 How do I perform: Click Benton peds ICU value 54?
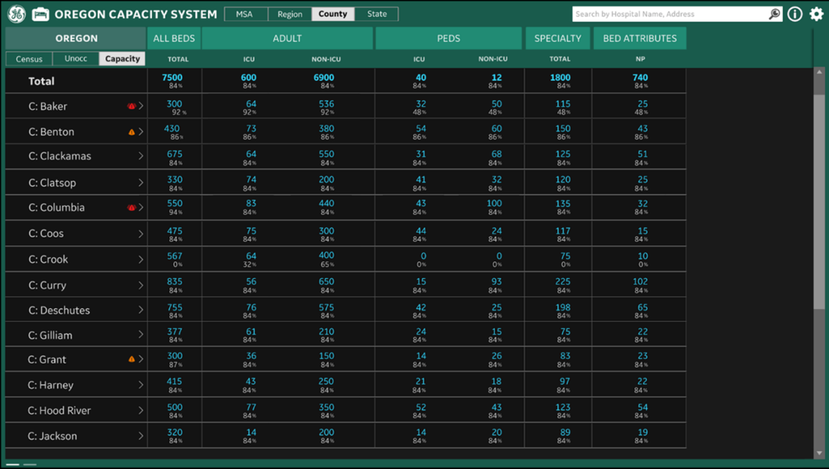click(x=421, y=128)
